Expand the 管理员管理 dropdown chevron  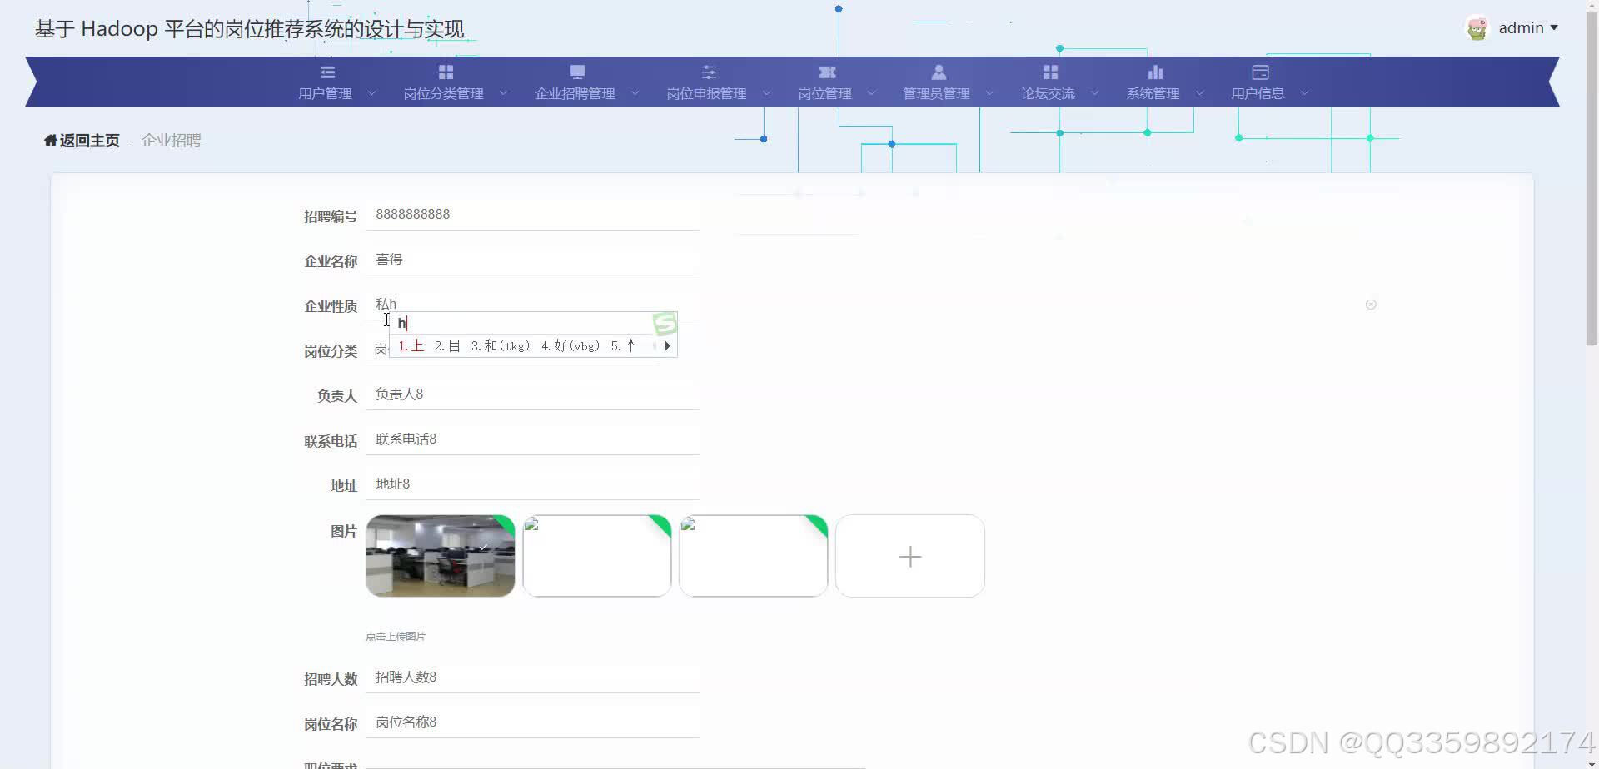click(x=989, y=93)
